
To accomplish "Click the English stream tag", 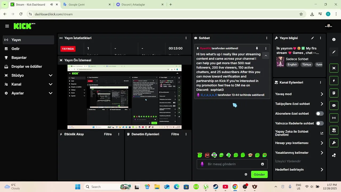I will pyautogui.click(x=292, y=65).
